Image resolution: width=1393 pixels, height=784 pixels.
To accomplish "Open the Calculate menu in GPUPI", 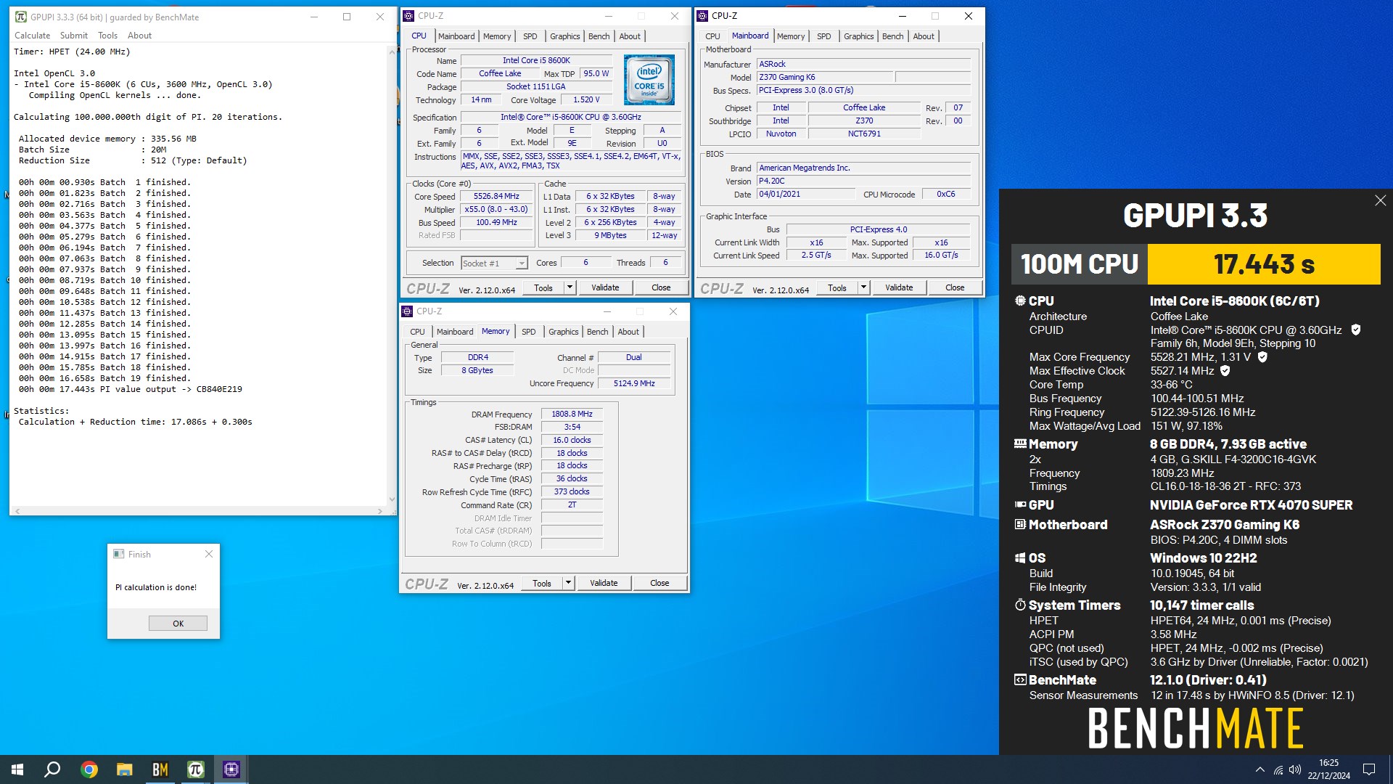I will tap(33, 35).
